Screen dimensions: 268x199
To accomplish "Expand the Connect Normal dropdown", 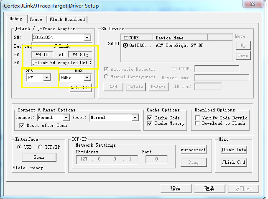I will [66, 118].
